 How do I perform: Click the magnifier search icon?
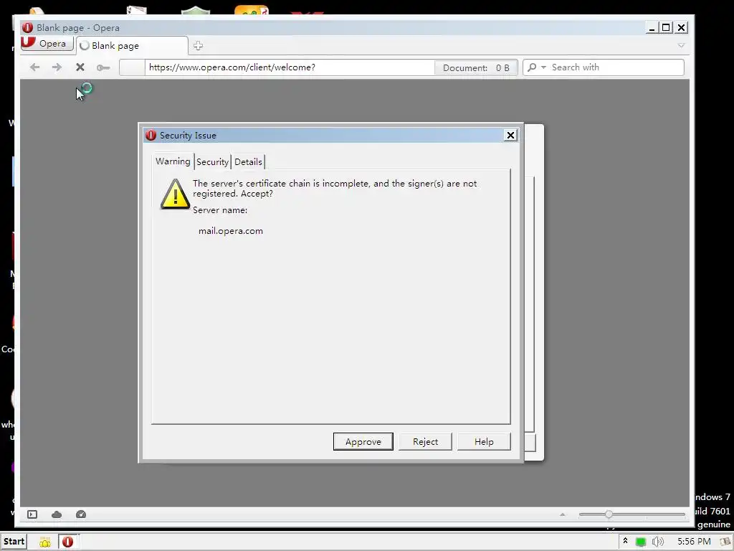tap(532, 67)
